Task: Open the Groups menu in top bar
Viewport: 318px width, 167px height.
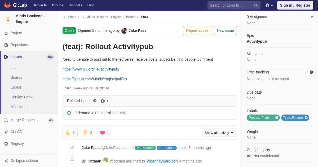Action: pyautogui.click(x=58, y=5)
